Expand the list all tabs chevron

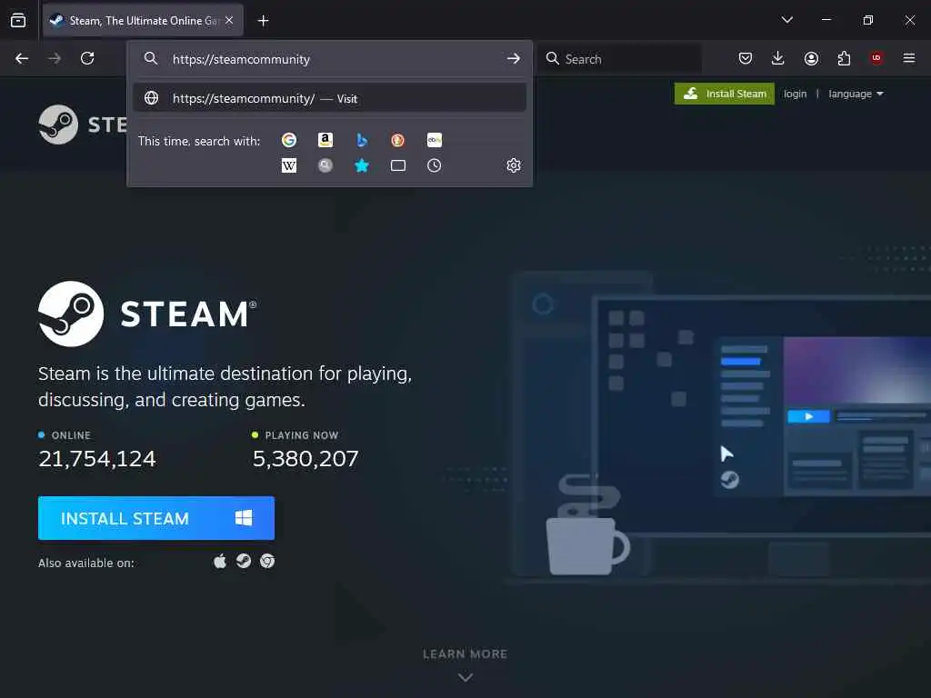pyautogui.click(x=786, y=20)
